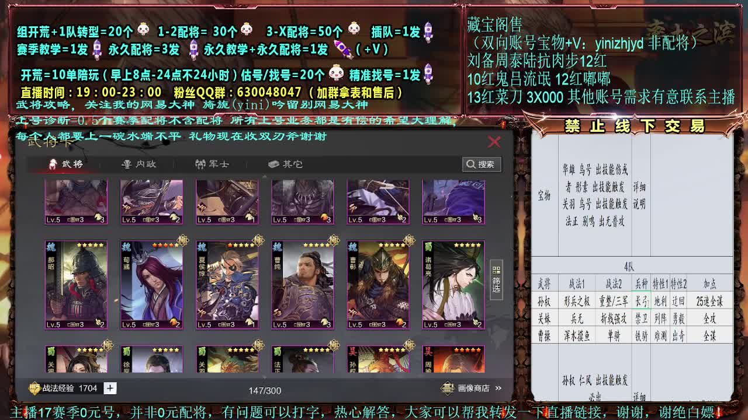Viewport: 748px width, 420px height.
Task: Click 周瑜 card in the bottom row
Action: 453,359
